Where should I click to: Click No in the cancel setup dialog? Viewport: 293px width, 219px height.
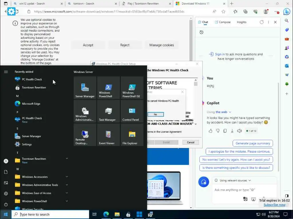coord(155,114)
